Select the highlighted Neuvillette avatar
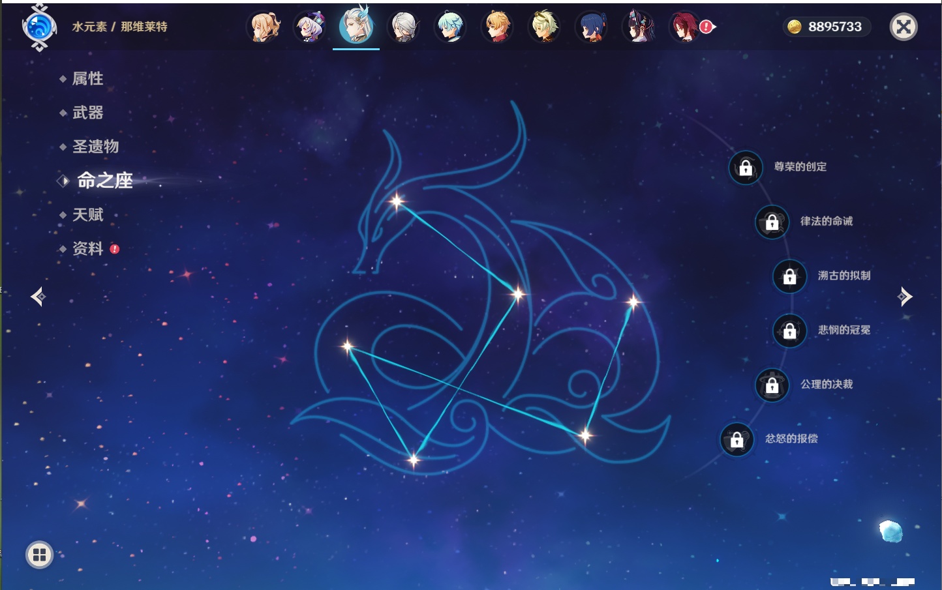The width and height of the screenshot is (942, 590). coord(356,25)
